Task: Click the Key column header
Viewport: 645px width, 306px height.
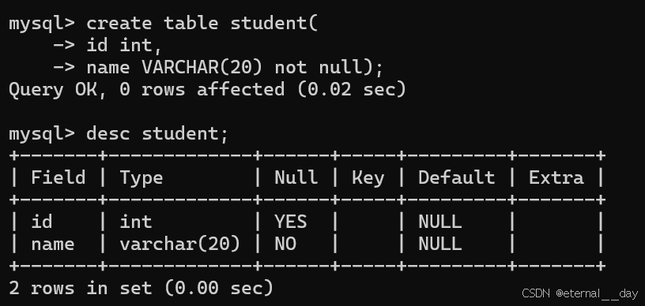Action: coord(368,178)
